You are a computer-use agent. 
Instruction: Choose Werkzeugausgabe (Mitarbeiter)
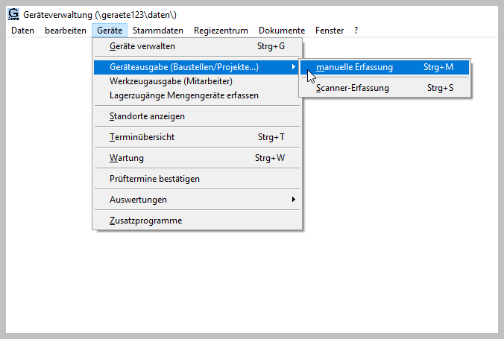(x=171, y=80)
